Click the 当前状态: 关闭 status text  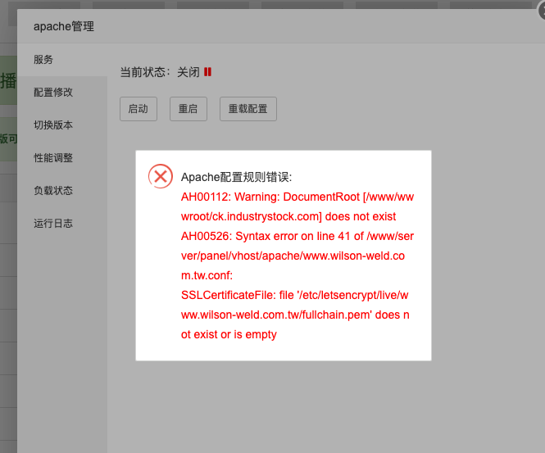point(160,72)
